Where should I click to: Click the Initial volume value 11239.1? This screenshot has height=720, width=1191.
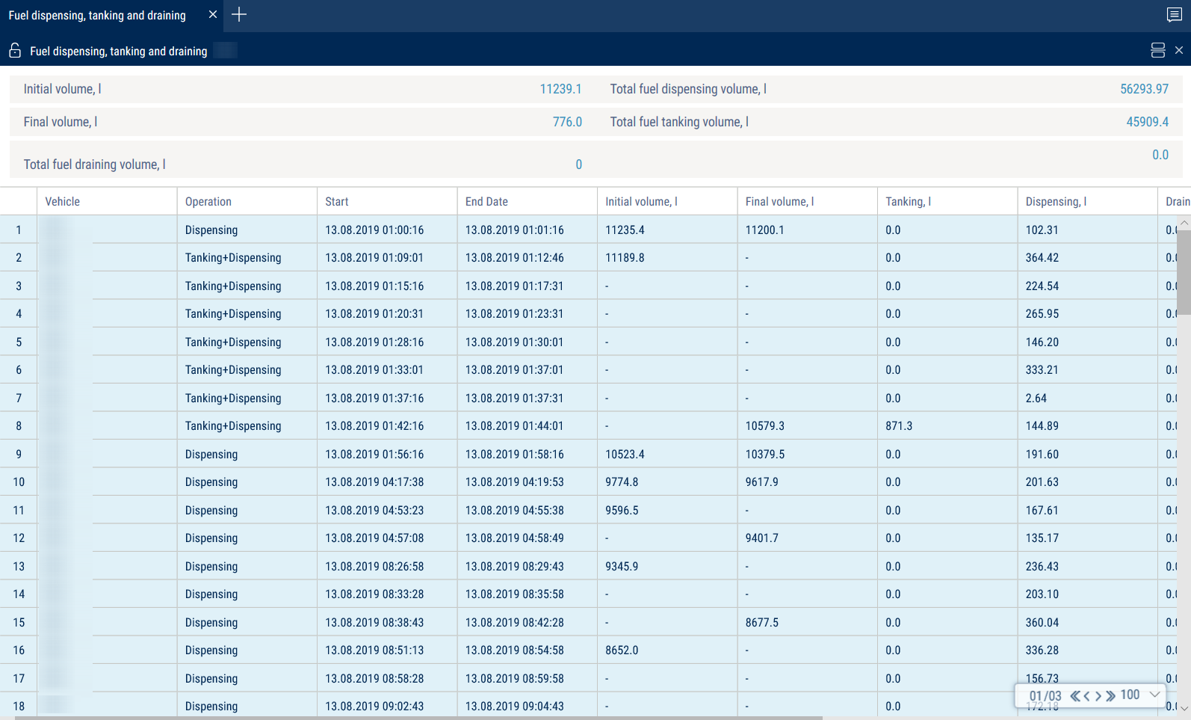coord(560,89)
